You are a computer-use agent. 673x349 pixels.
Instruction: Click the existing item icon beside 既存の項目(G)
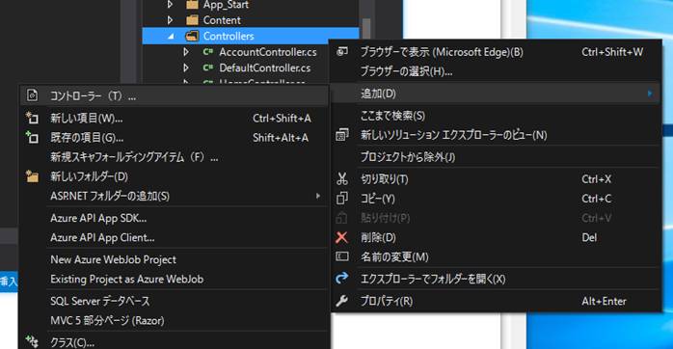(32, 137)
